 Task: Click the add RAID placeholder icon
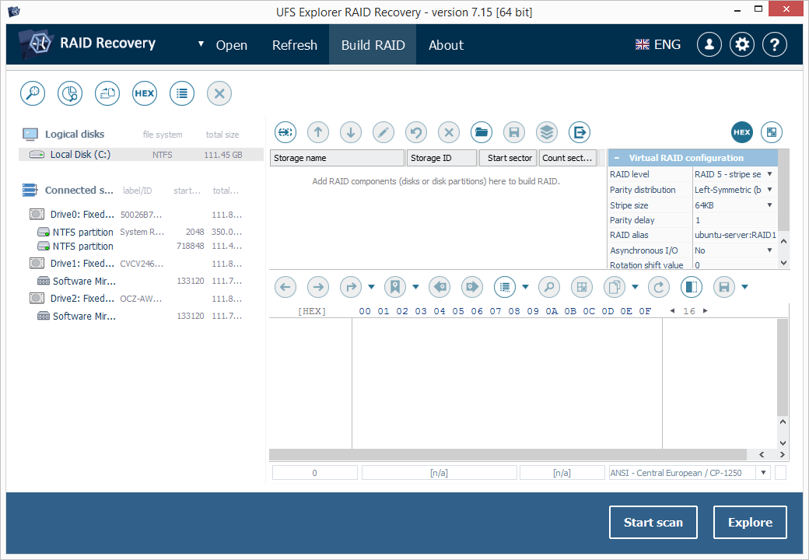[285, 132]
